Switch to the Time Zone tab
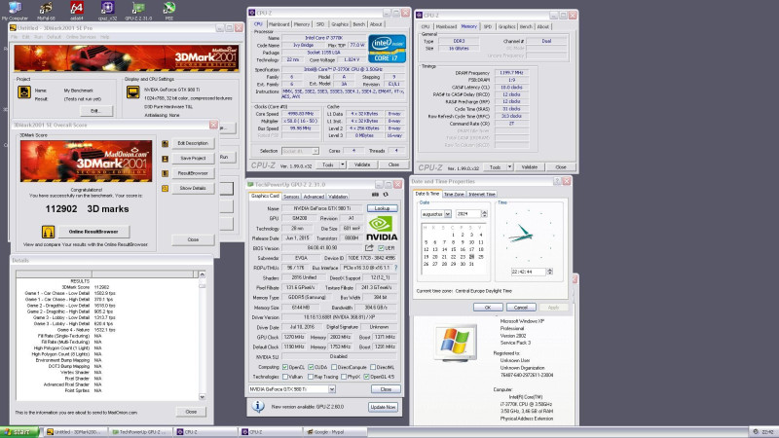The width and height of the screenshot is (779, 438). tap(454, 194)
